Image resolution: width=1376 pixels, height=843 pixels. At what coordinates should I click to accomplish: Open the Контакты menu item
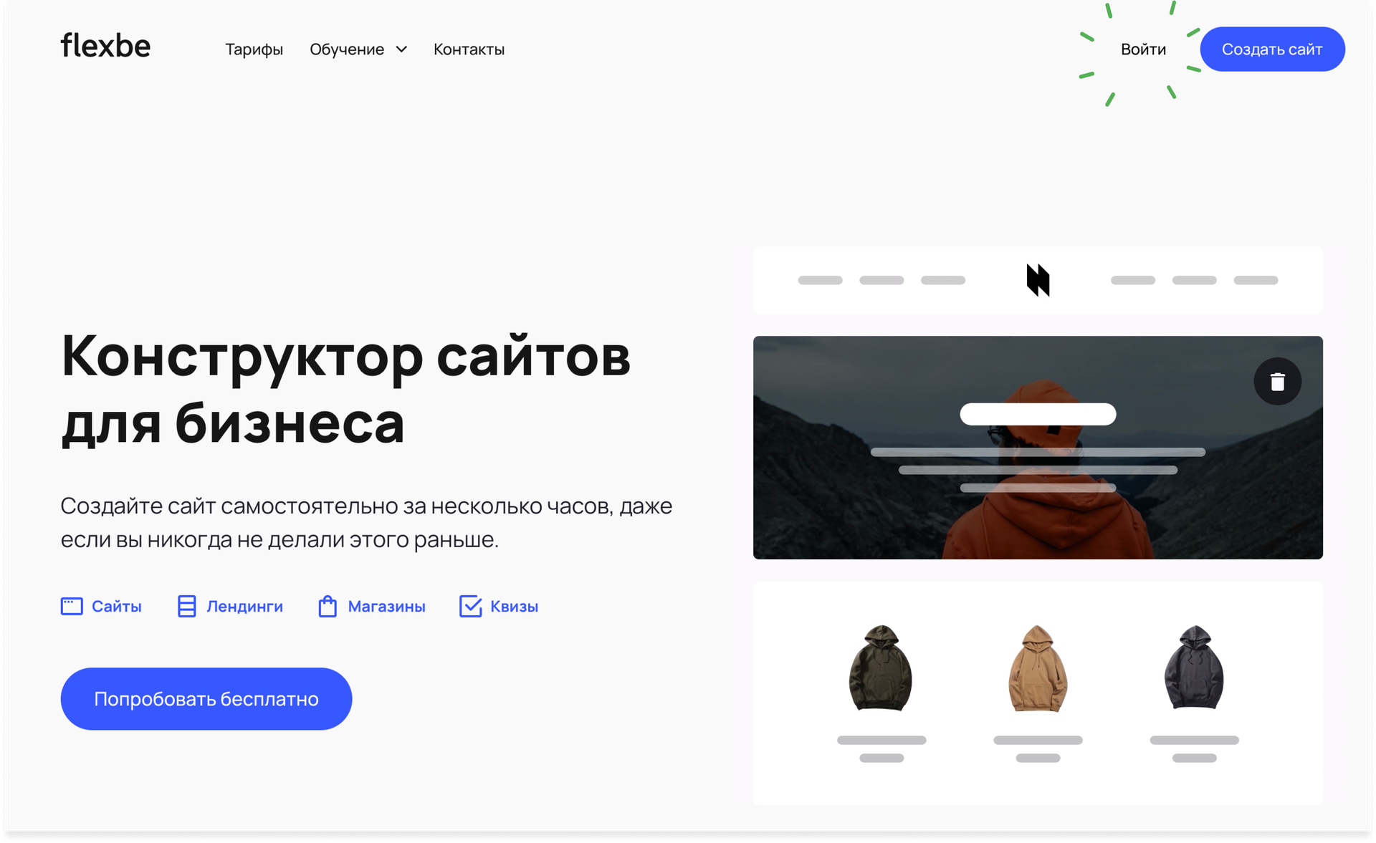469,48
